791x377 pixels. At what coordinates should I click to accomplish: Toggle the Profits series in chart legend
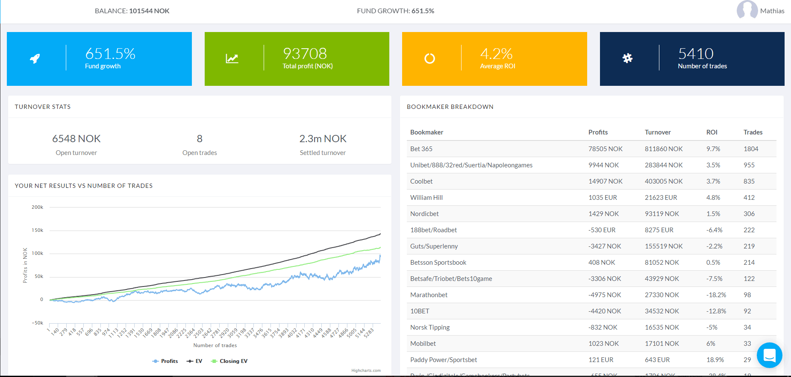point(165,361)
